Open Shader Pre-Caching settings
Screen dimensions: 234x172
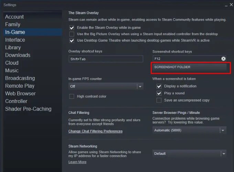point(28,109)
